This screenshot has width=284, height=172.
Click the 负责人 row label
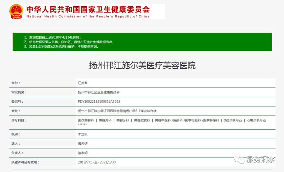click(17, 153)
